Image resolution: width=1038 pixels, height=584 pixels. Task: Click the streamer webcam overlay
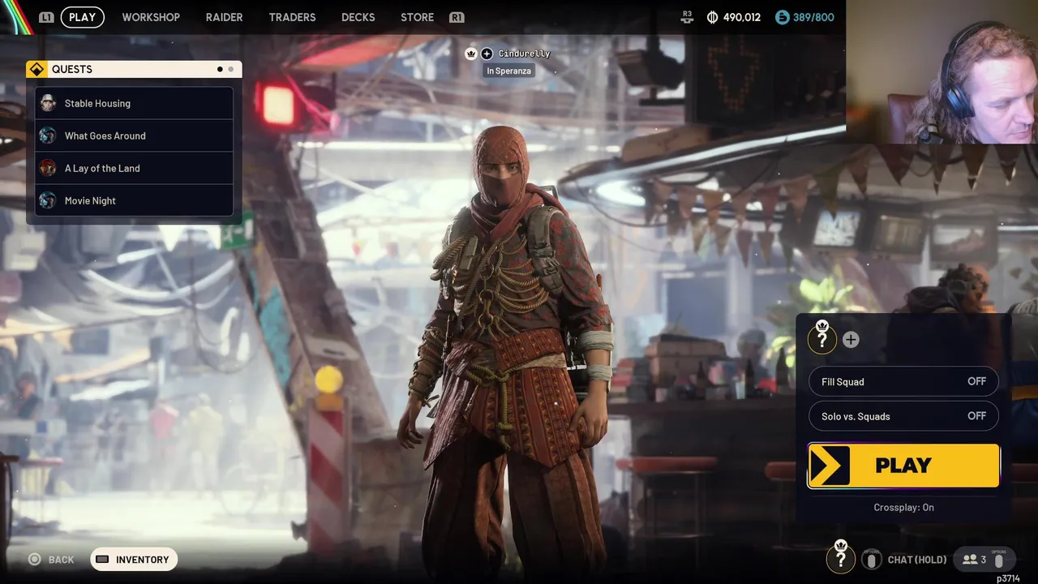(x=941, y=72)
